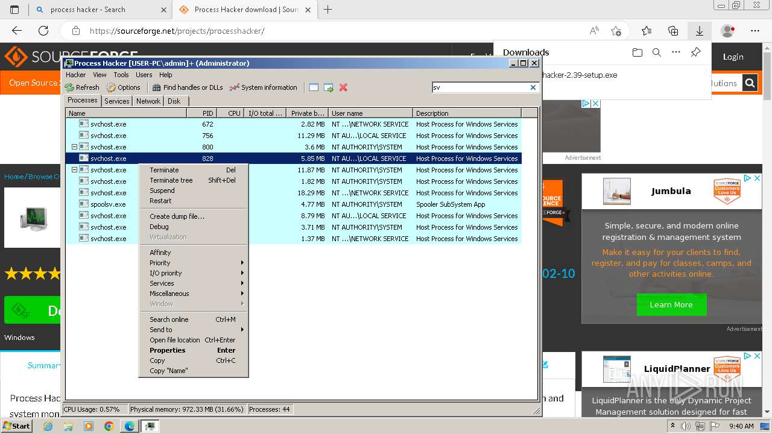The image size is (772, 434).
Task: Search downloads using magnifier icon
Action: pyautogui.click(x=657, y=52)
